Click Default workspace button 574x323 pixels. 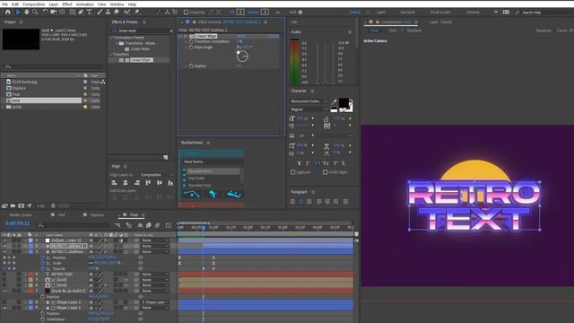tap(354, 12)
